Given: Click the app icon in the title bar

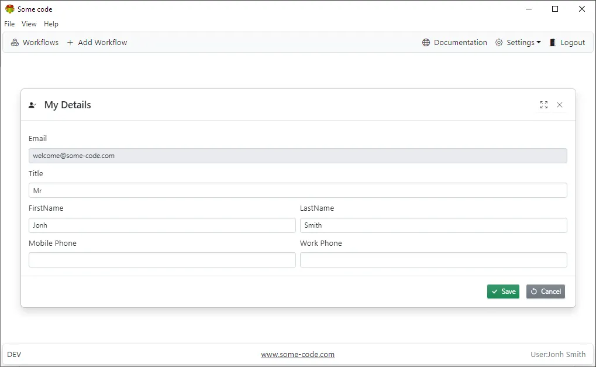Looking at the screenshot, I should (x=9, y=9).
